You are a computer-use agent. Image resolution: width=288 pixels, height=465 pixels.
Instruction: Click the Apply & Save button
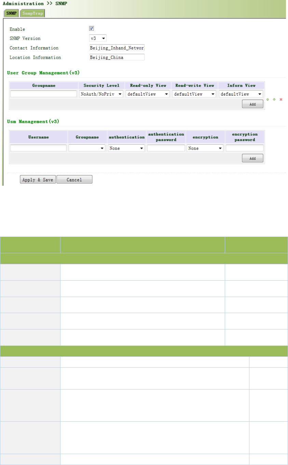[38, 180]
